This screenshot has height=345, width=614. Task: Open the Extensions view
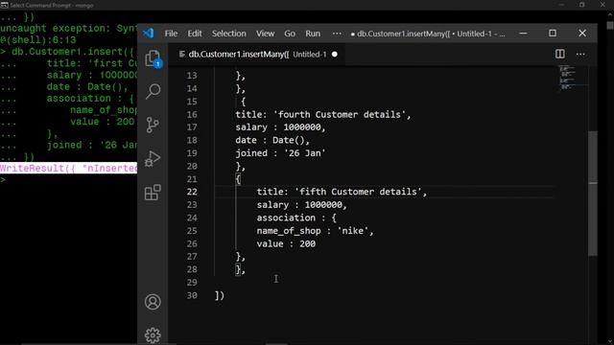click(153, 192)
